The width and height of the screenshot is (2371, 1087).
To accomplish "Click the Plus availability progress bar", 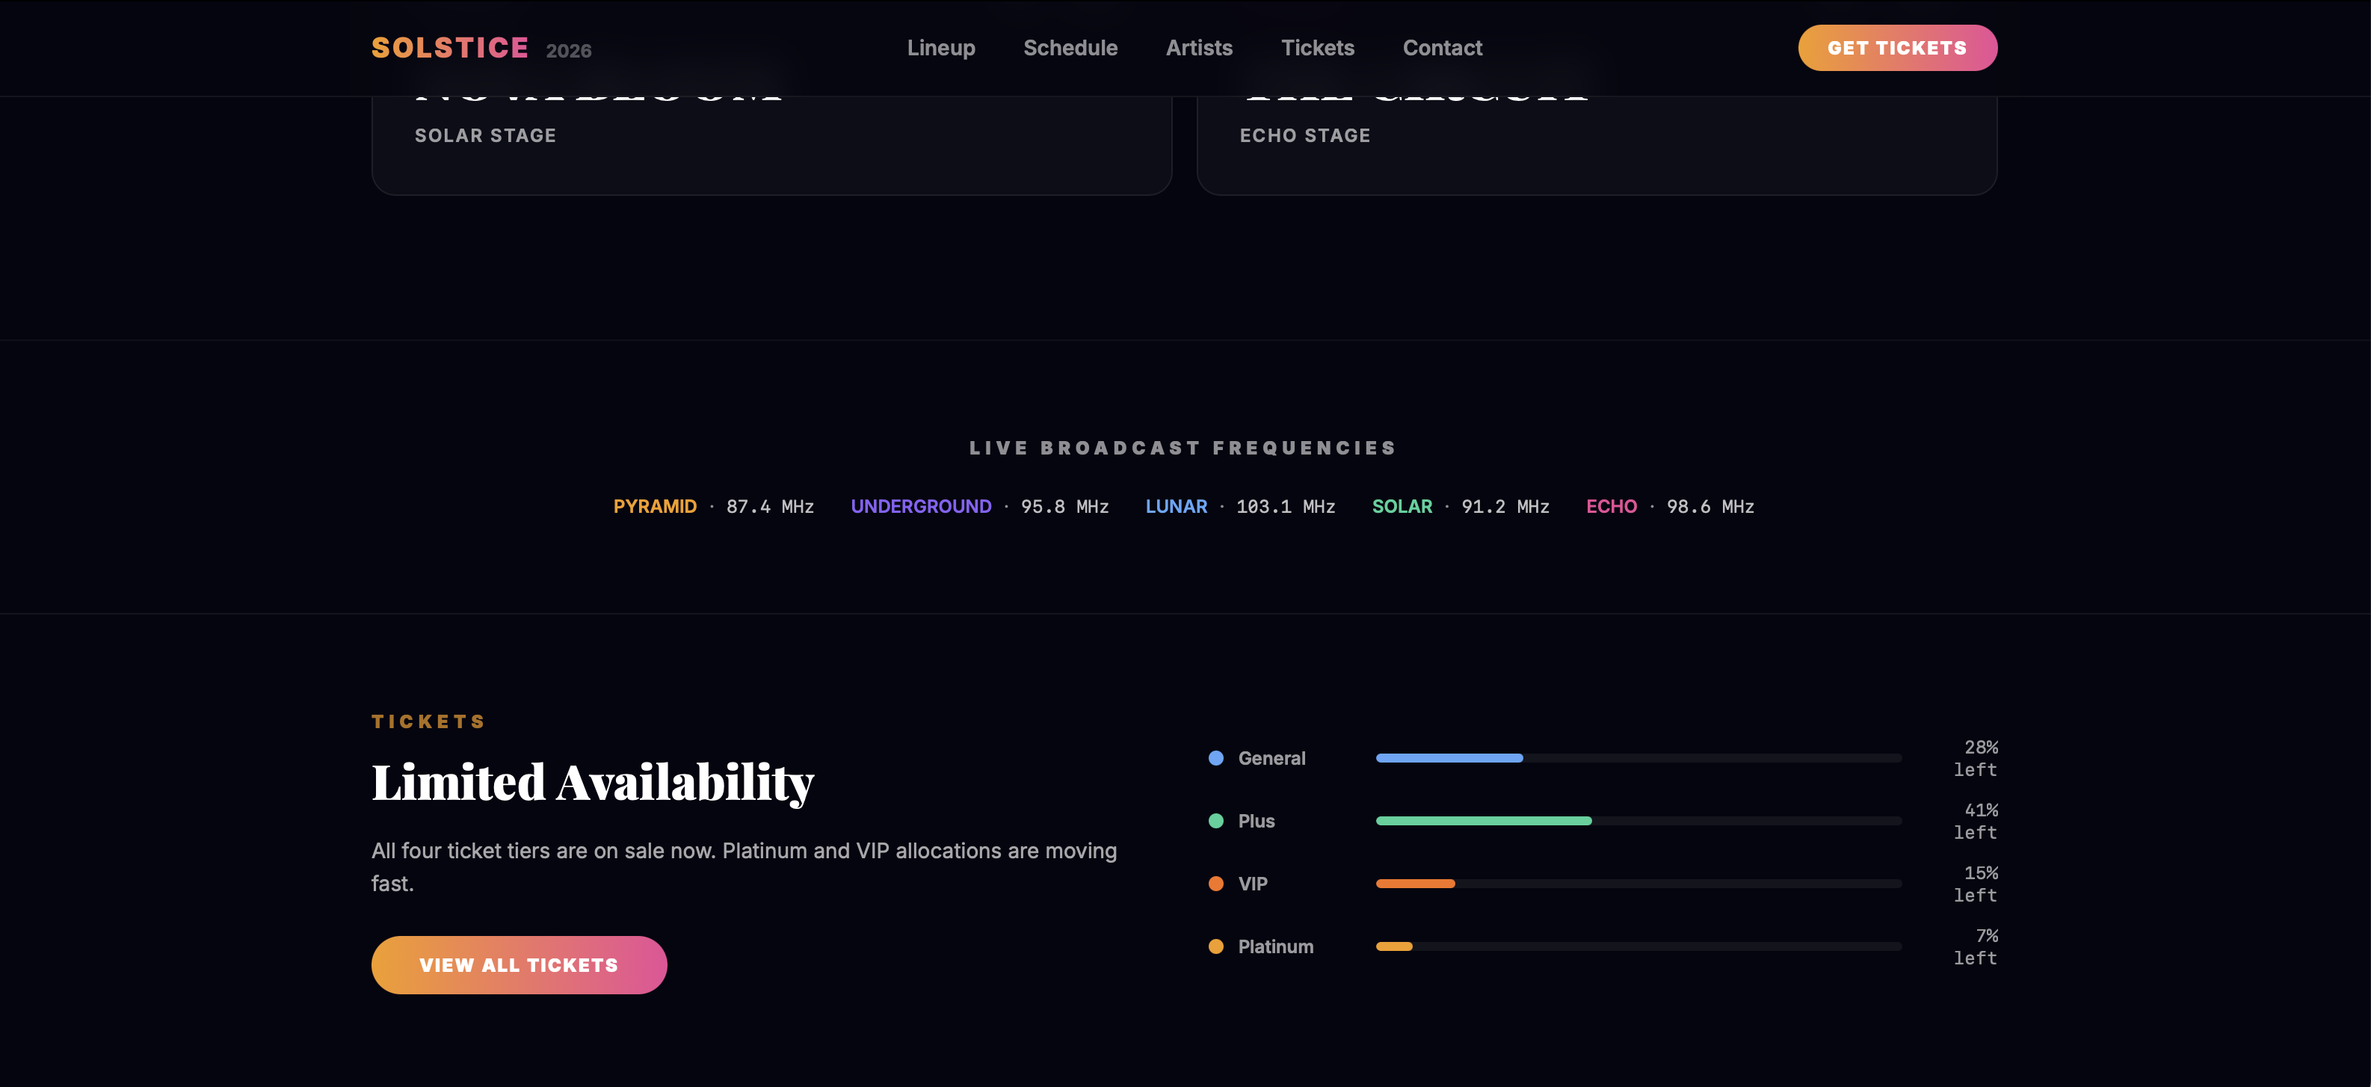I will point(1638,821).
